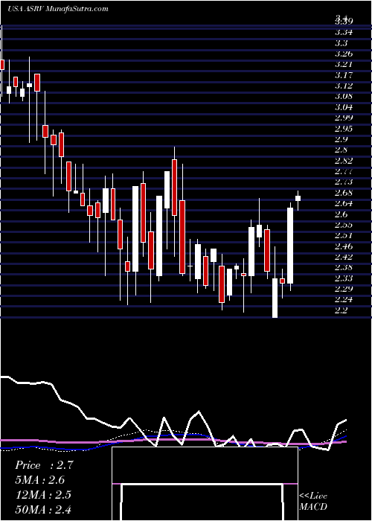Image resolution: width=372 pixels, height=521 pixels.
Task: Click the 2.95 price axis label
Action: 344,129
